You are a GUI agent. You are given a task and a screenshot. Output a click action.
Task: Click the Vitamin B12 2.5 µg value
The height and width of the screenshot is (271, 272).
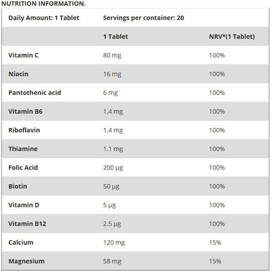tap(112, 224)
